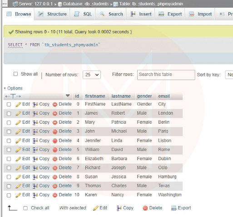Toggle the Check all checkbox
This screenshot has height=217, width=233.
[25, 208]
